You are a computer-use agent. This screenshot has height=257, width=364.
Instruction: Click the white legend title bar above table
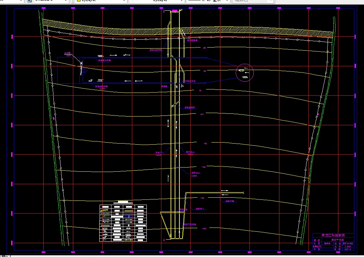(x=123, y=202)
